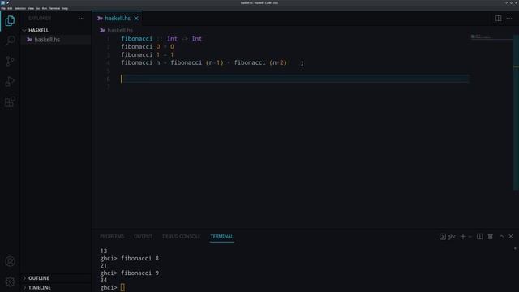519x292 pixels.
Task: Open editor more actions ellipsis
Action: (x=509, y=18)
